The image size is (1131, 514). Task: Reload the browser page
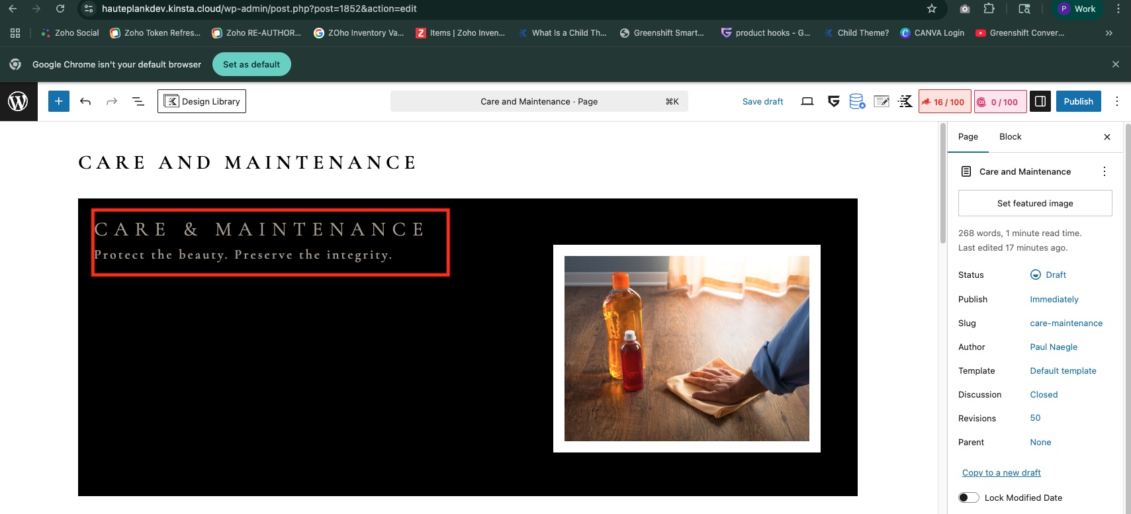(x=60, y=9)
